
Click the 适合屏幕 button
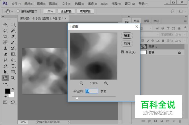66,11
